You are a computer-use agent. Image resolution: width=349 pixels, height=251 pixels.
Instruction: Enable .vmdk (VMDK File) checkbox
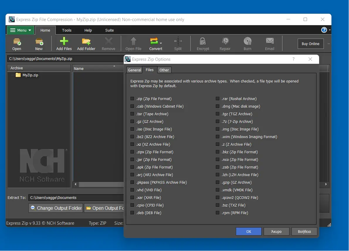(x=217, y=190)
